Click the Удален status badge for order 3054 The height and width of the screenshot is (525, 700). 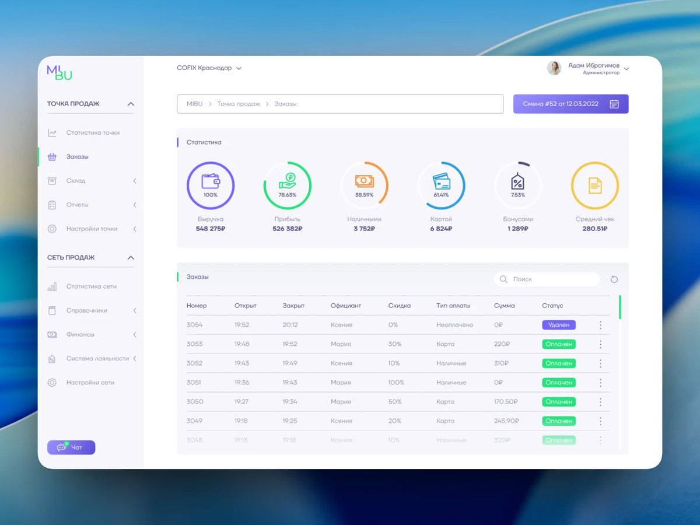coord(559,325)
